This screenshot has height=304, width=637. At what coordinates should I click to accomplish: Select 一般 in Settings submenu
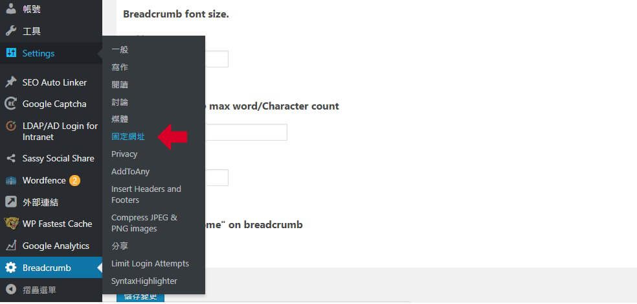pos(120,50)
